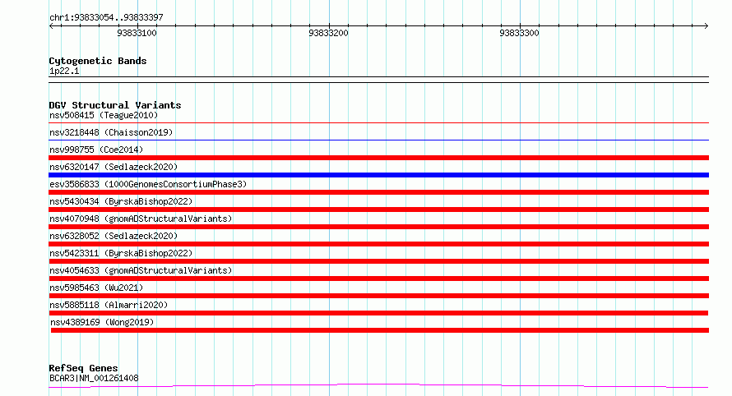Click nsv5985463 (Wu2021) variant label
The height and width of the screenshot is (396, 732).
[96, 288]
